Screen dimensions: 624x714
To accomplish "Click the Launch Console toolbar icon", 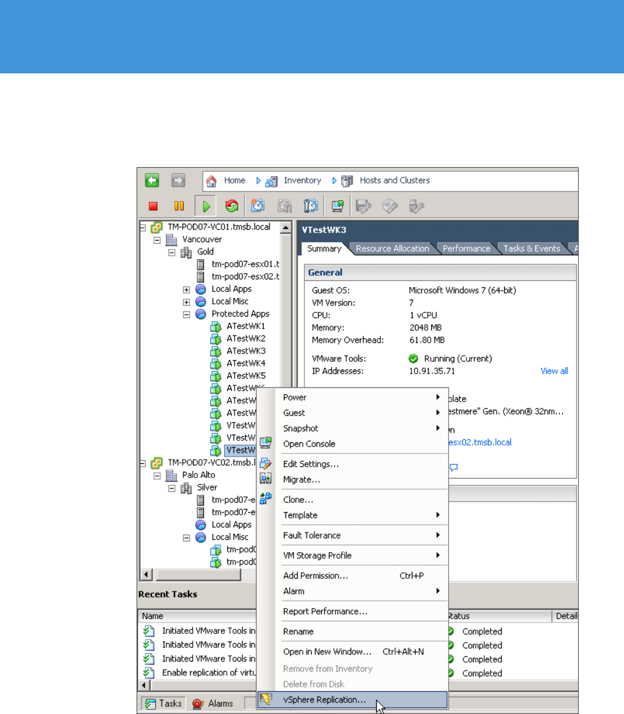I will tap(337, 206).
